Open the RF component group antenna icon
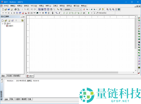This screenshot has width=141, height=104. pyautogui.click(x=40, y=13)
